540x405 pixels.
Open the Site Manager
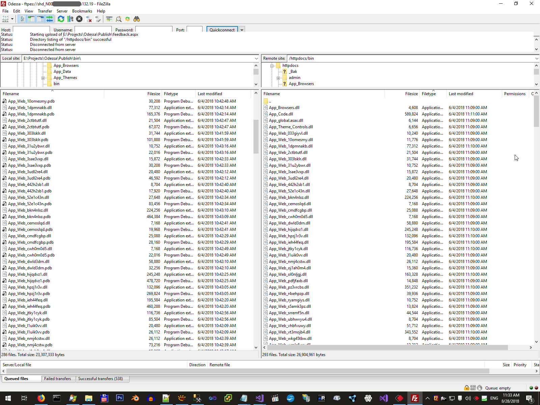[x=5, y=19]
